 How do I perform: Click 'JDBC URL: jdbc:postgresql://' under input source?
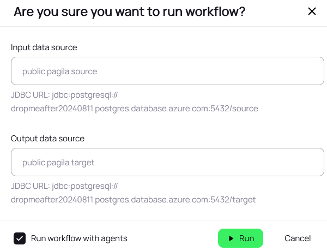pyautogui.click(x=64, y=95)
